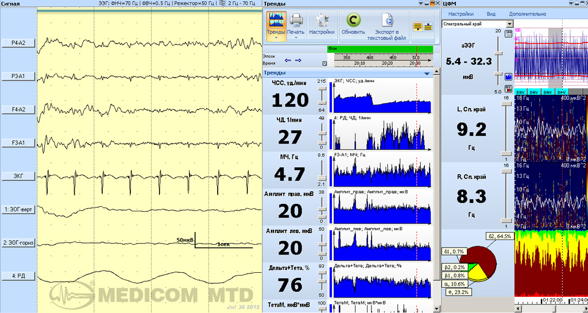
Task: Click the clock icon beside Время
Action: [324, 64]
